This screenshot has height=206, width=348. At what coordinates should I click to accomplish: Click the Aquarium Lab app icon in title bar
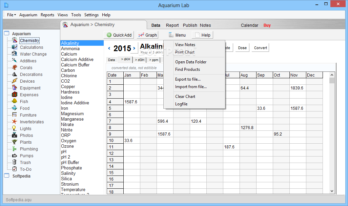click(6, 5)
